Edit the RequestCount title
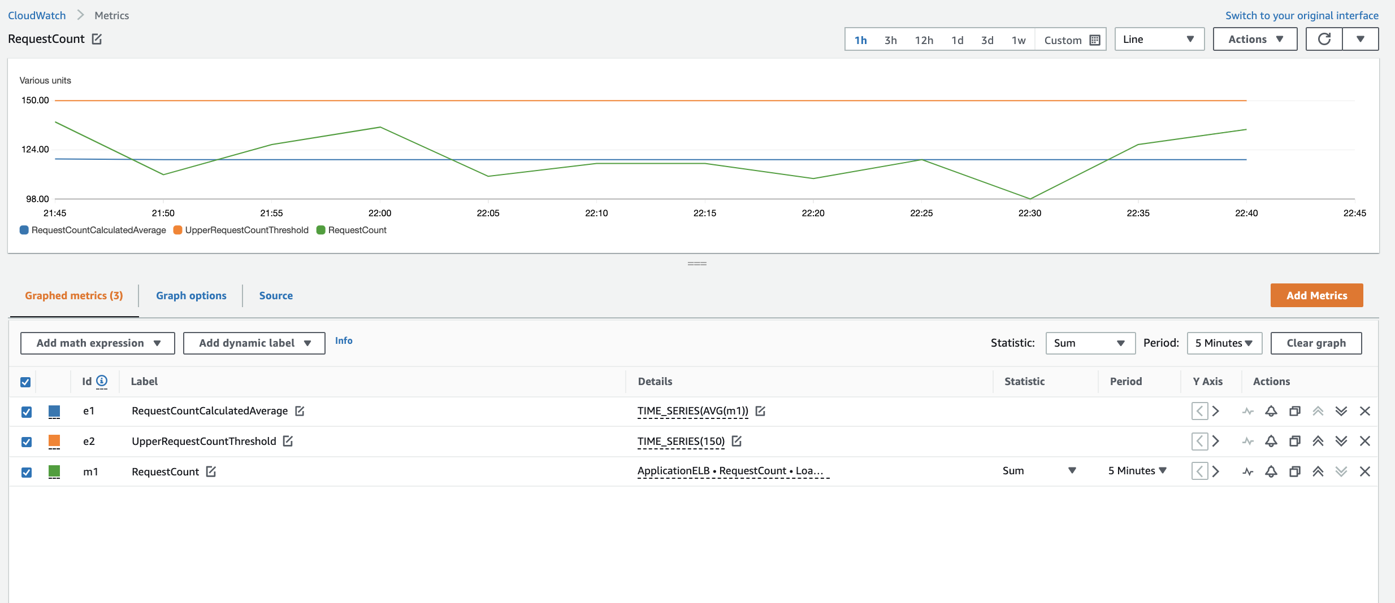 [97, 38]
